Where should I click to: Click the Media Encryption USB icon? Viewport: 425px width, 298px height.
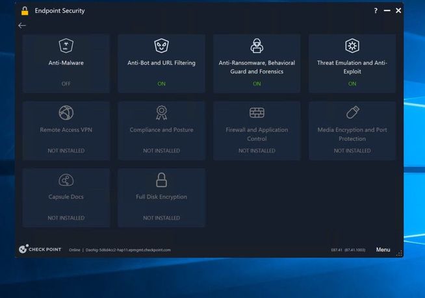pos(352,113)
